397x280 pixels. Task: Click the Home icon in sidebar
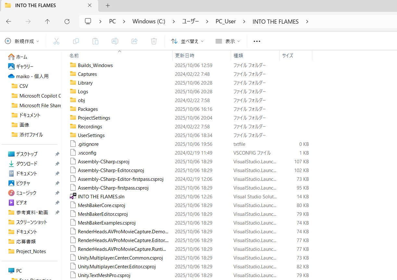[11, 57]
